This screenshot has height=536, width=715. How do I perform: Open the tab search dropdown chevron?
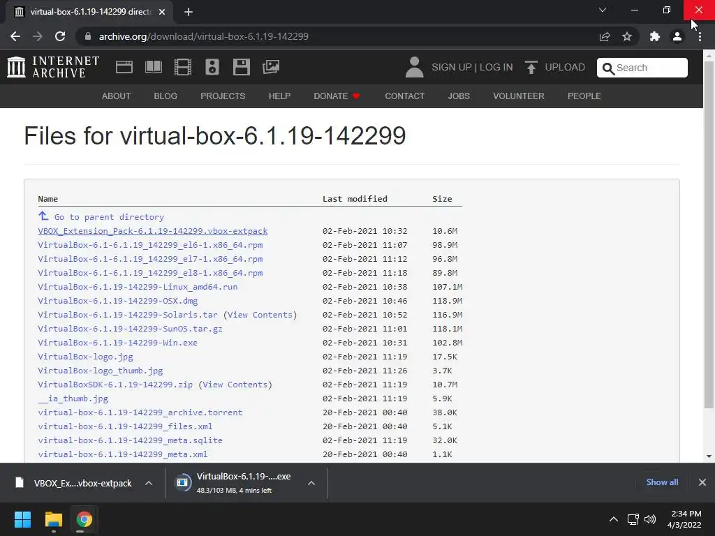[x=603, y=10]
